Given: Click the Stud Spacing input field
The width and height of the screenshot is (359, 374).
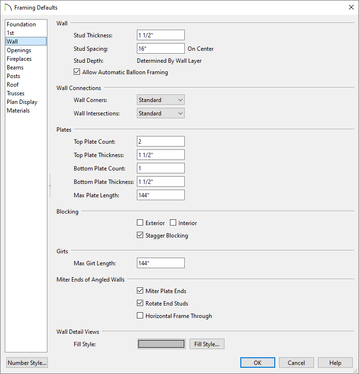Looking at the screenshot, I should click(161, 48).
